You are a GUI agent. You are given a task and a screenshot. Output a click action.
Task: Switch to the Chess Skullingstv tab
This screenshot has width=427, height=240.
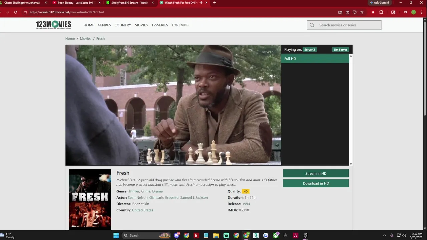click(22, 3)
